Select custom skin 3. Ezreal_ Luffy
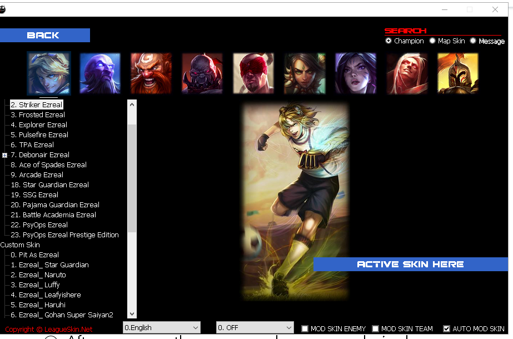513x339 pixels. [35, 285]
